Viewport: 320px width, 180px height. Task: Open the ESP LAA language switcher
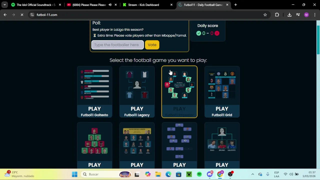coord(276,174)
